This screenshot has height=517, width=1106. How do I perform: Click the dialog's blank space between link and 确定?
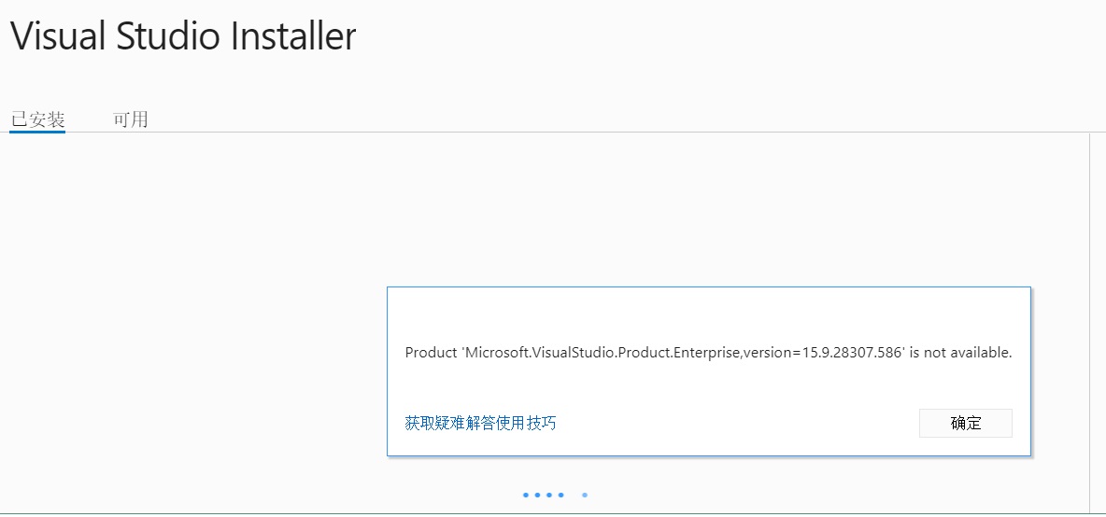click(x=736, y=423)
